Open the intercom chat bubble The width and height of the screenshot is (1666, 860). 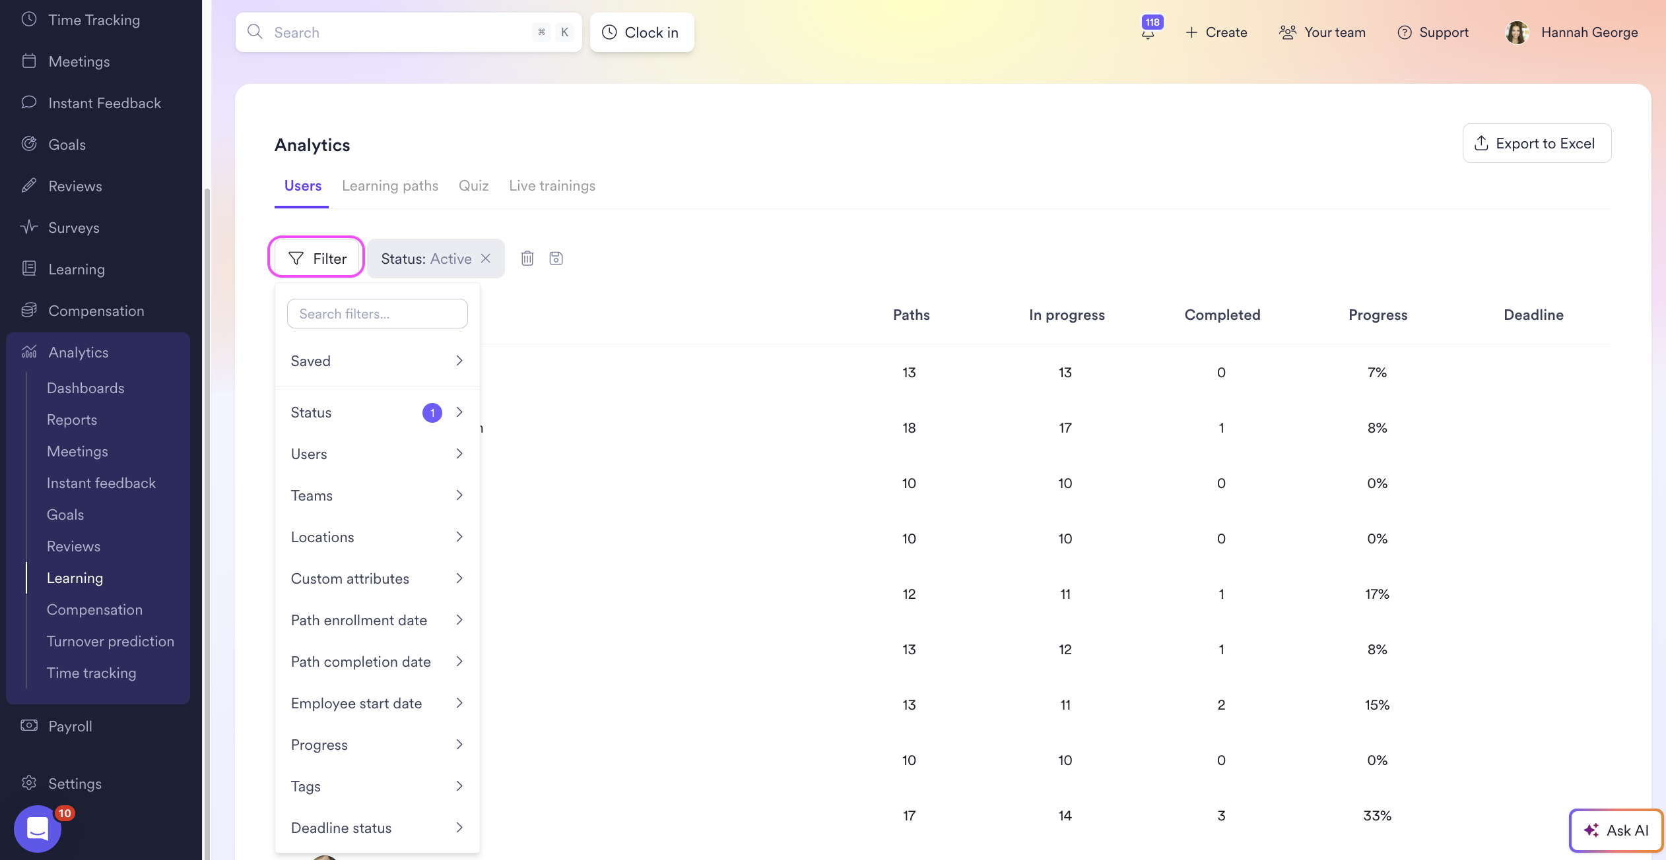coord(38,829)
